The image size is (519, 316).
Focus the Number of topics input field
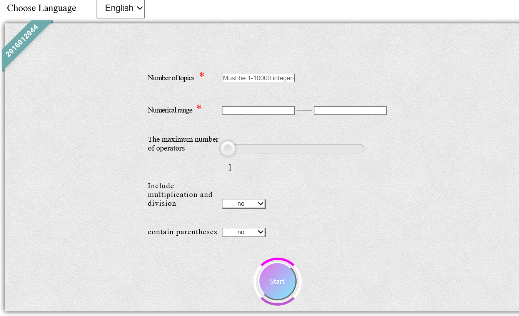tap(258, 78)
